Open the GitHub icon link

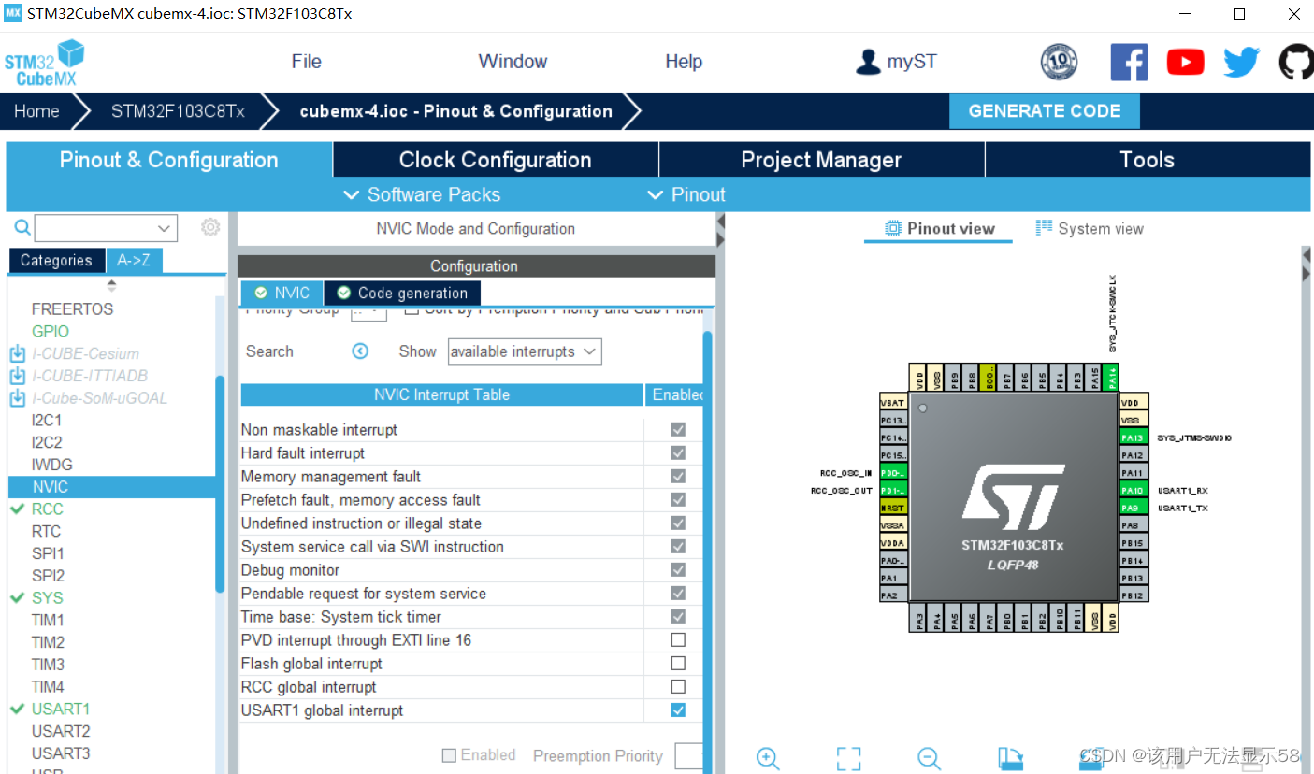pyautogui.click(x=1296, y=62)
